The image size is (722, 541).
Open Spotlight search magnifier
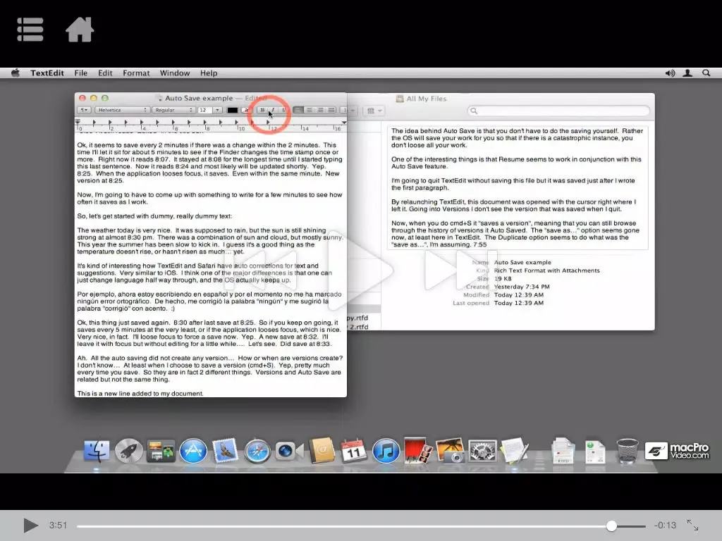point(706,73)
